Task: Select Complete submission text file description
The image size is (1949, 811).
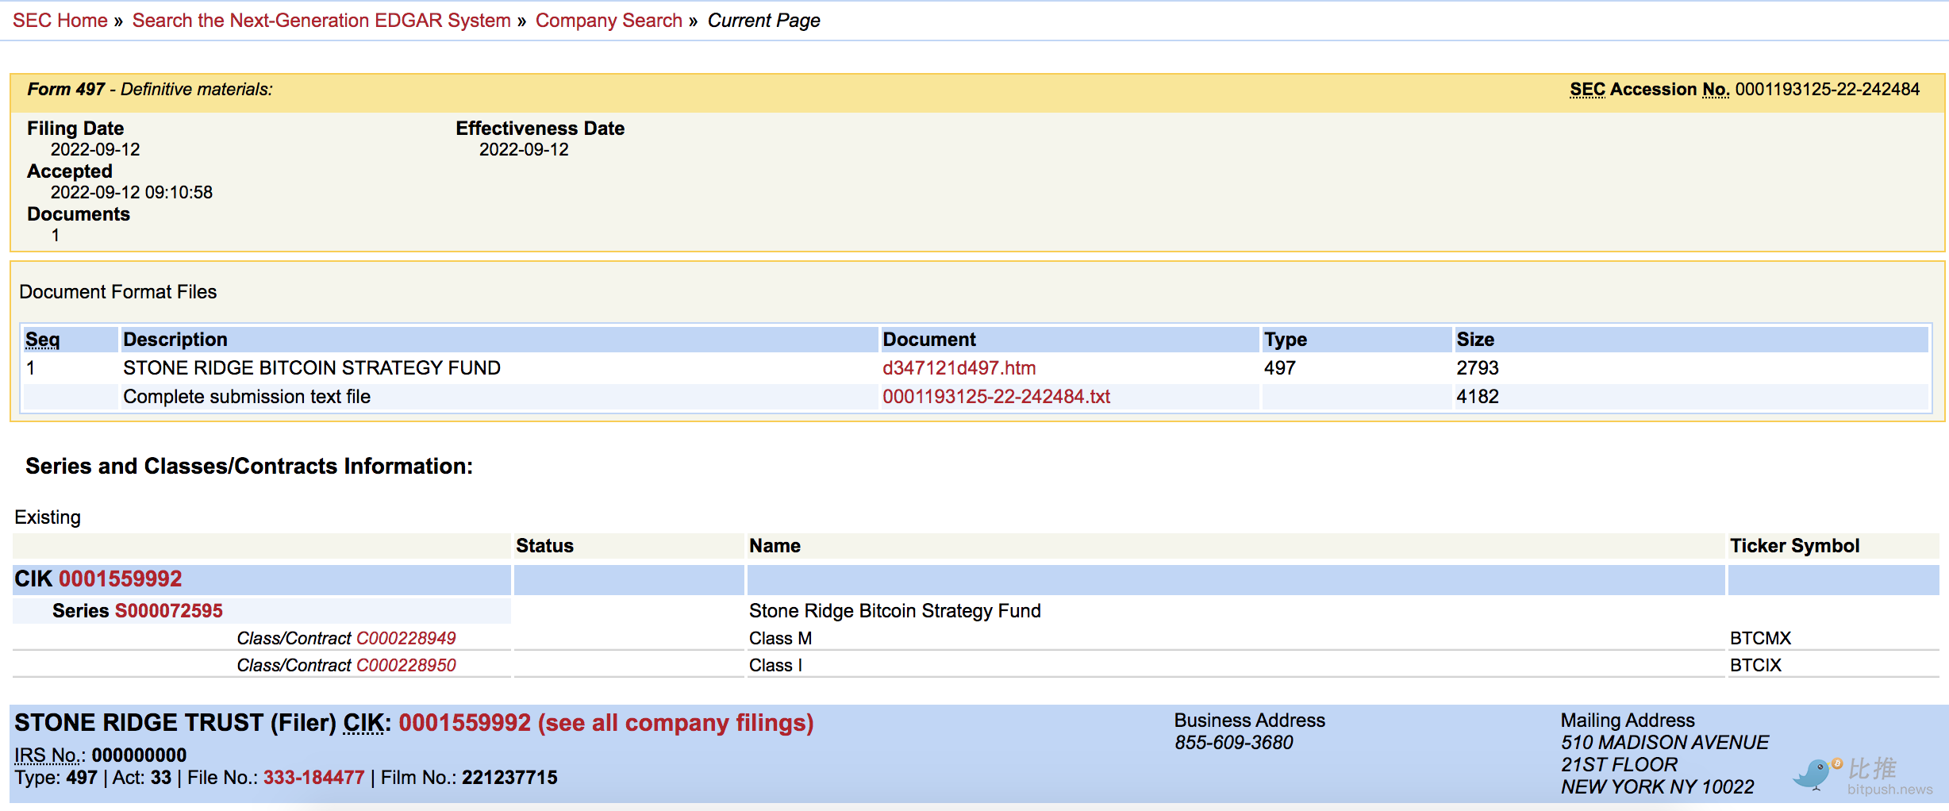Action: click(247, 397)
